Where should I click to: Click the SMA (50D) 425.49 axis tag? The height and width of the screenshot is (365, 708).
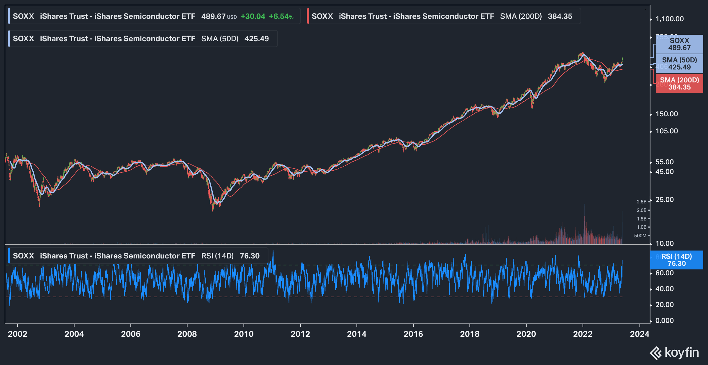pos(679,64)
